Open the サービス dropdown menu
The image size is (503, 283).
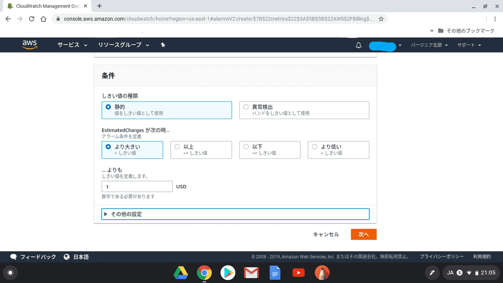68,45
